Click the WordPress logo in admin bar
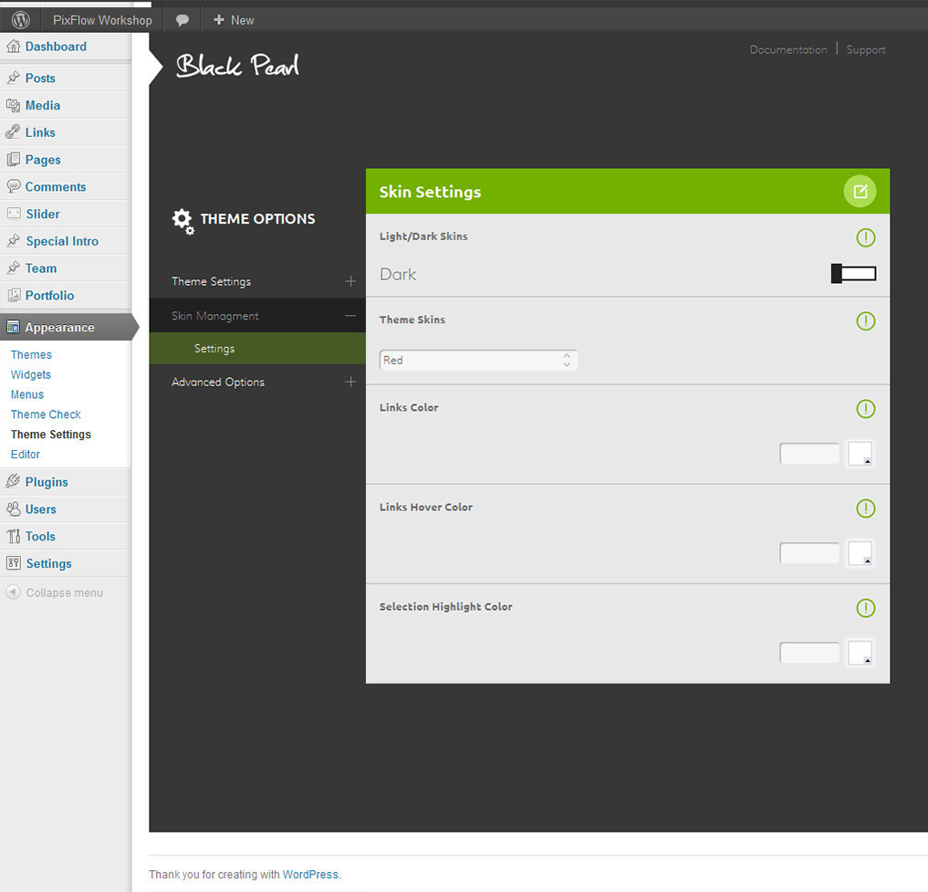 pyautogui.click(x=20, y=19)
